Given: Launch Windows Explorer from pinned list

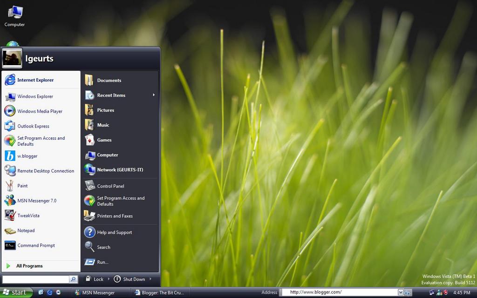Looking at the screenshot, I should pyautogui.click(x=41, y=96).
